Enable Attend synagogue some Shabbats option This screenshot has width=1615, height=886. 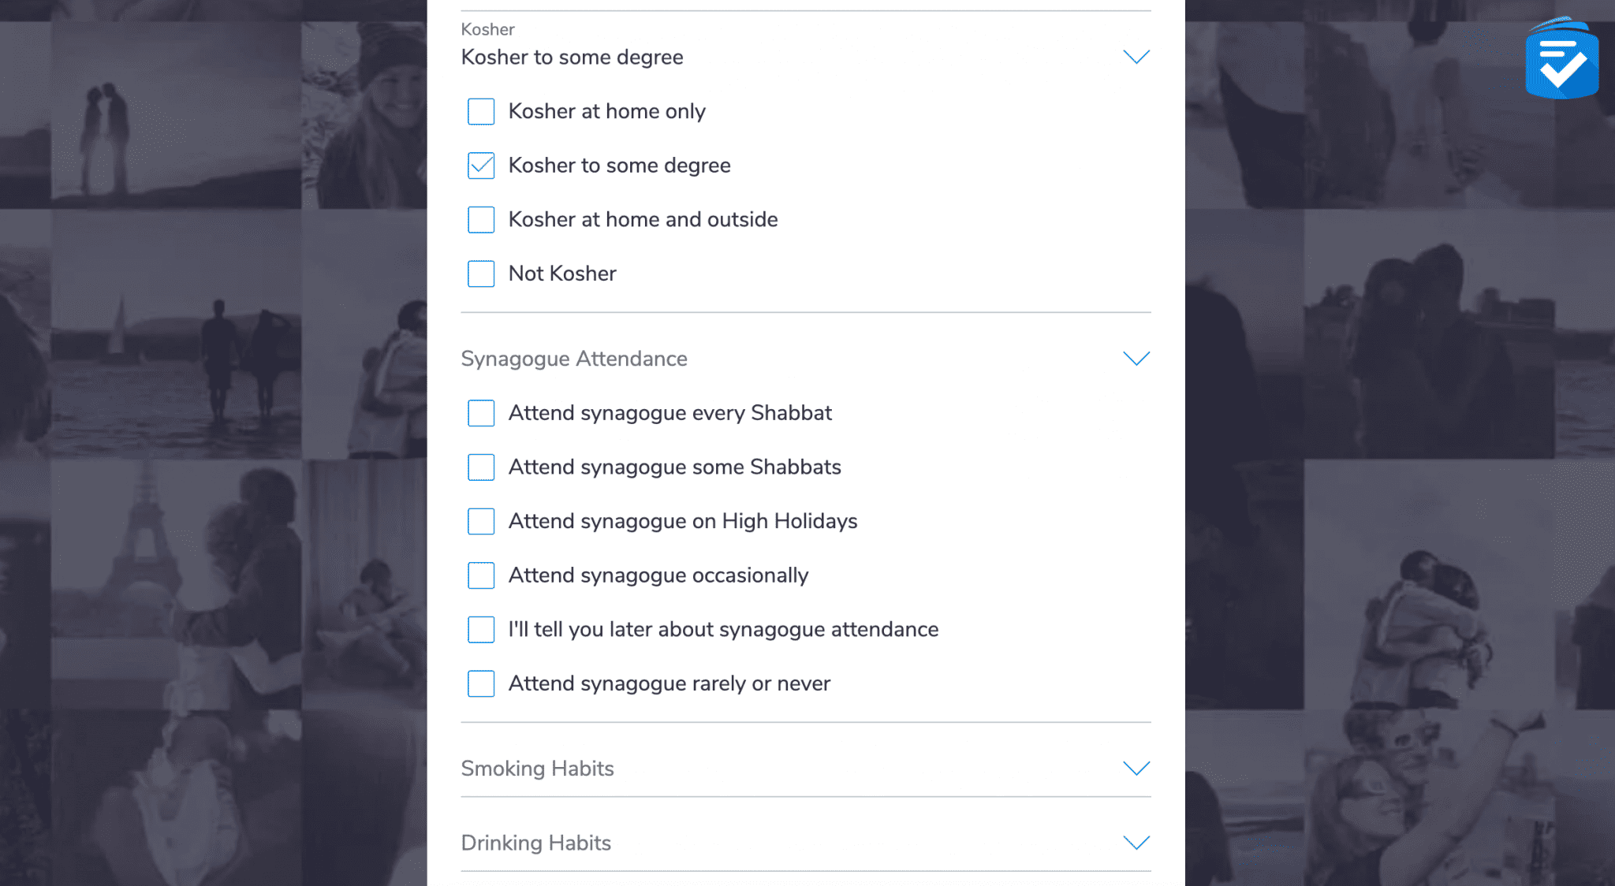click(x=481, y=467)
